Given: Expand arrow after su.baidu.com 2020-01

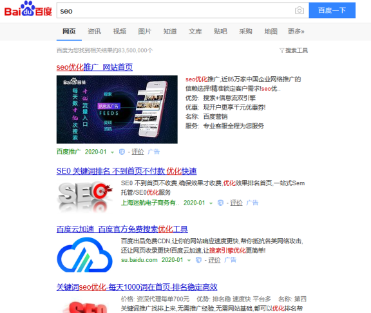Looking at the screenshot, I should pos(189,260).
